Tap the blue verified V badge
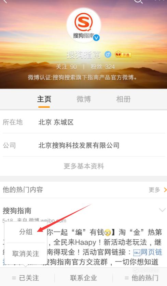Screen dimensions: 167x286 [97, 38]
